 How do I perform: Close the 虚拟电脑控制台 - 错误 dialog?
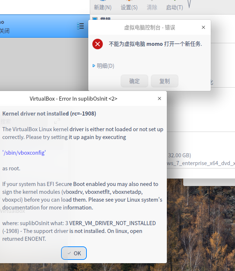tap(203, 27)
